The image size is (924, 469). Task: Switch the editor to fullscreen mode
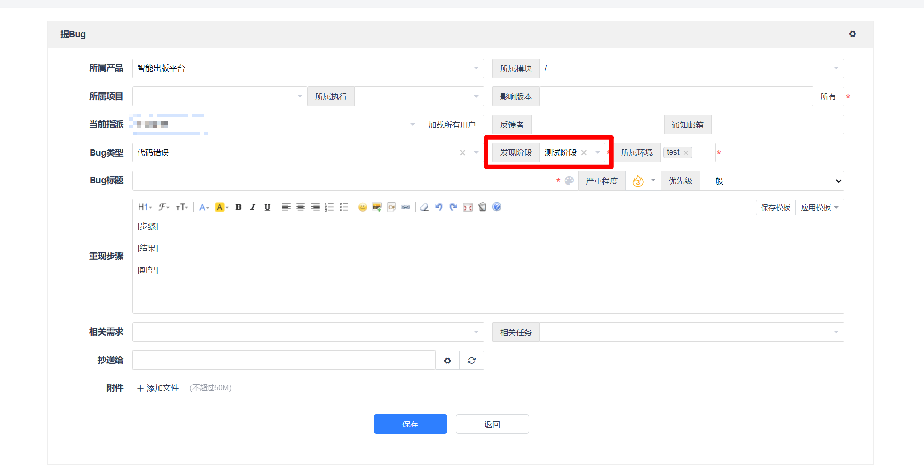coord(468,207)
